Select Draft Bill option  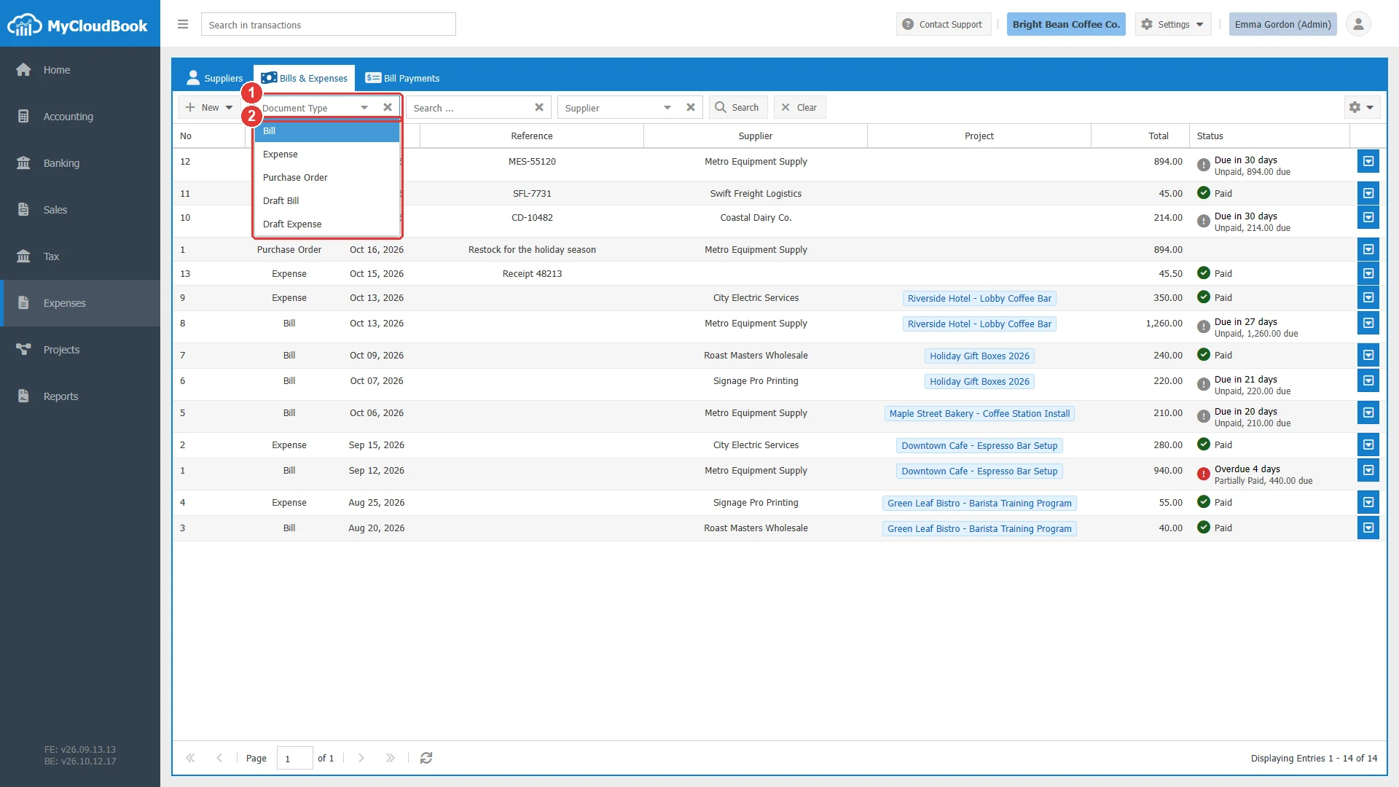(327, 201)
